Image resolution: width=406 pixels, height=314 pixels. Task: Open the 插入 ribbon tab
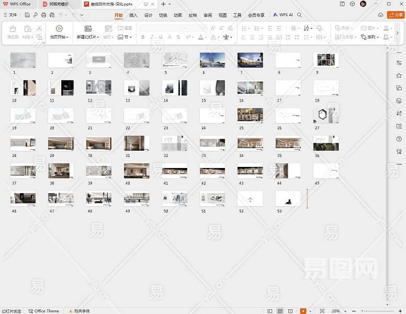pyautogui.click(x=133, y=15)
